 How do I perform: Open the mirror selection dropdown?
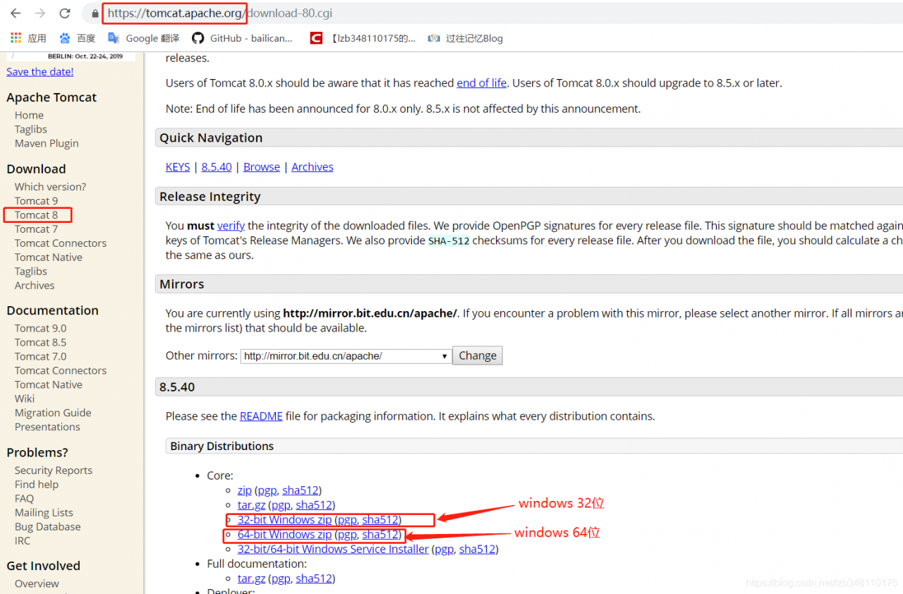click(346, 356)
